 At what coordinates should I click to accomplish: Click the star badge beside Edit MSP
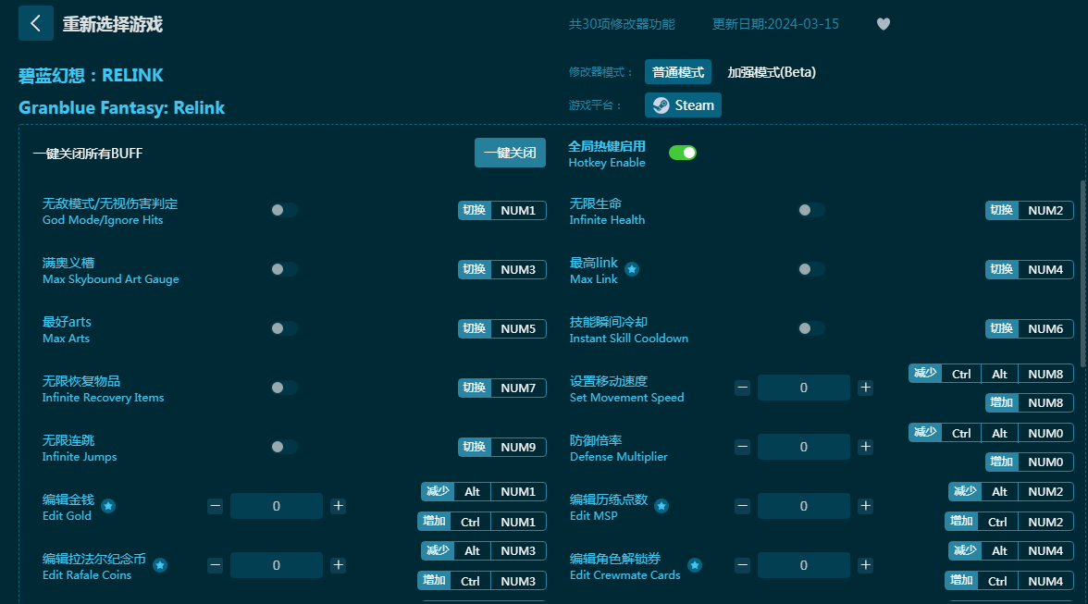(x=661, y=506)
